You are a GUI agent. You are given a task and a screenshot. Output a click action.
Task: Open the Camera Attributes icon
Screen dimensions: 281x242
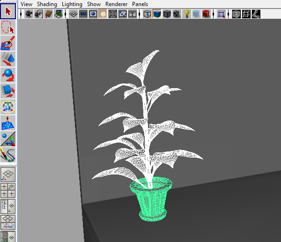point(38,14)
